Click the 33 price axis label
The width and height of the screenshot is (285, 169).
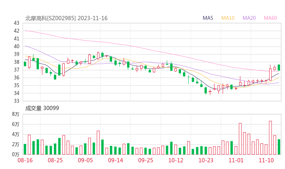pyautogui.click(x=17, y=101)
